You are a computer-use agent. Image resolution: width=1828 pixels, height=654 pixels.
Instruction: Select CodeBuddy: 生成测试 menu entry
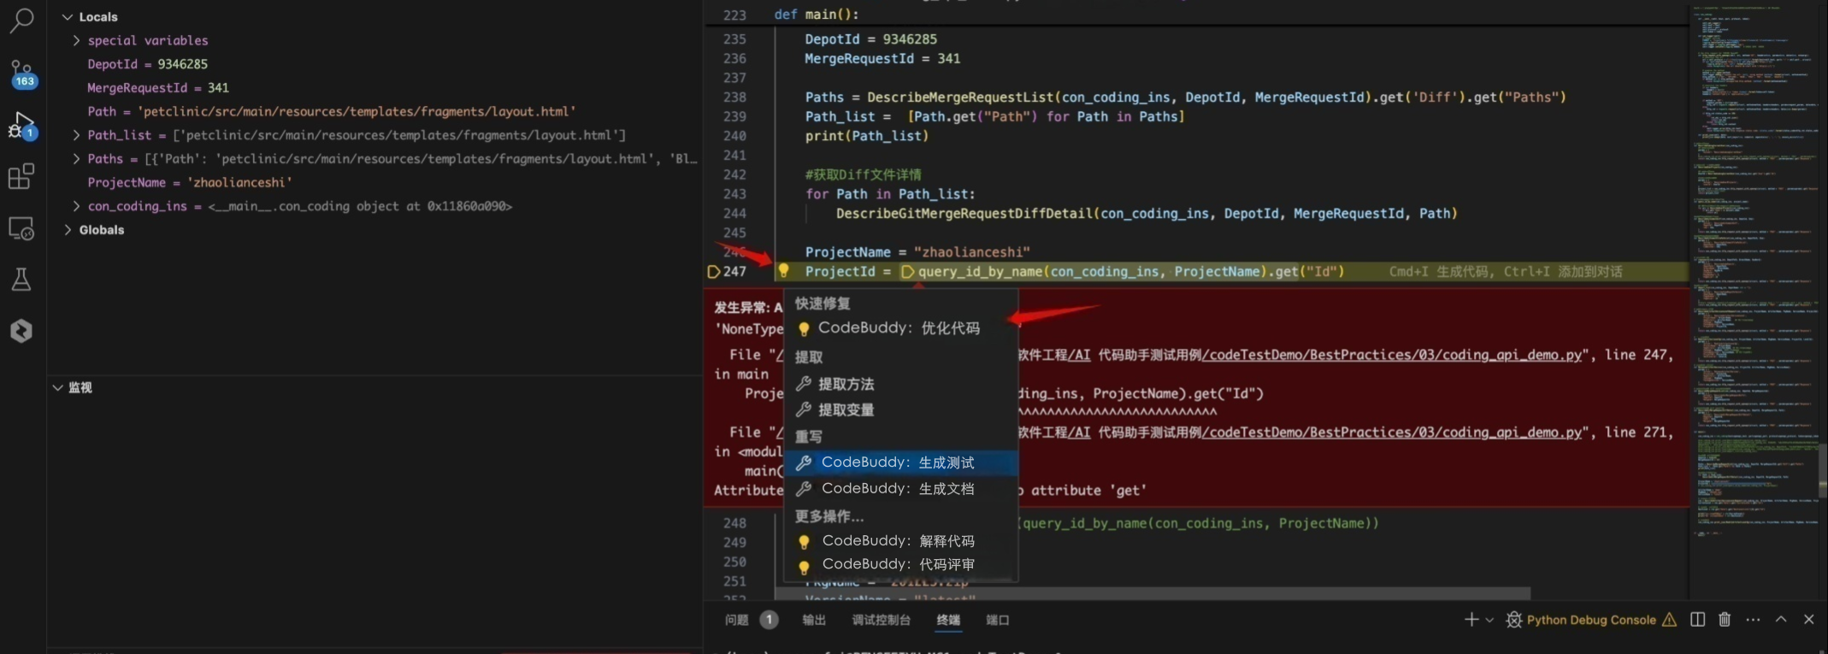897,463
